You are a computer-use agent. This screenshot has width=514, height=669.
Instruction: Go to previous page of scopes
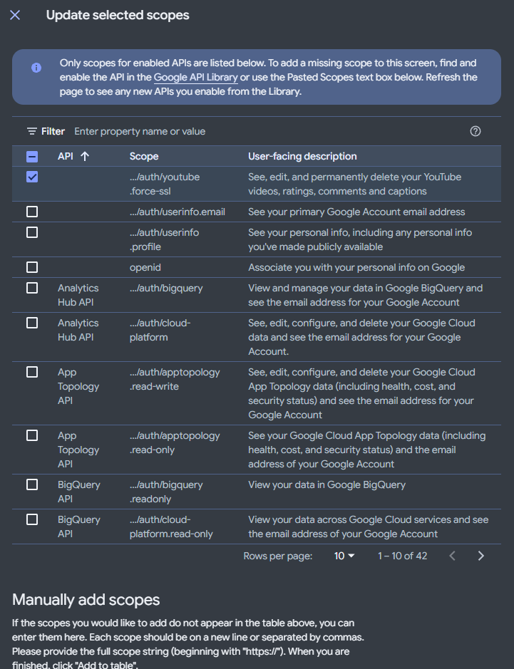453,556
